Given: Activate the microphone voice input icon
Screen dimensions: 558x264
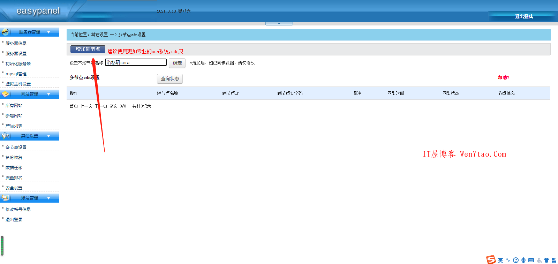Looking at the screenshot, I should click(523, 260).
